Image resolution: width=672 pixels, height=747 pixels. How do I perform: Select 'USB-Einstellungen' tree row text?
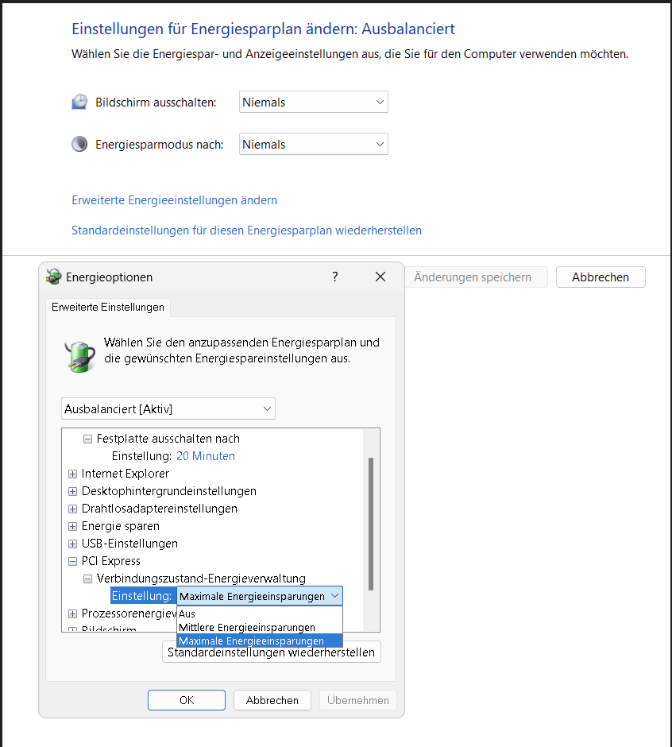(129, 544)
